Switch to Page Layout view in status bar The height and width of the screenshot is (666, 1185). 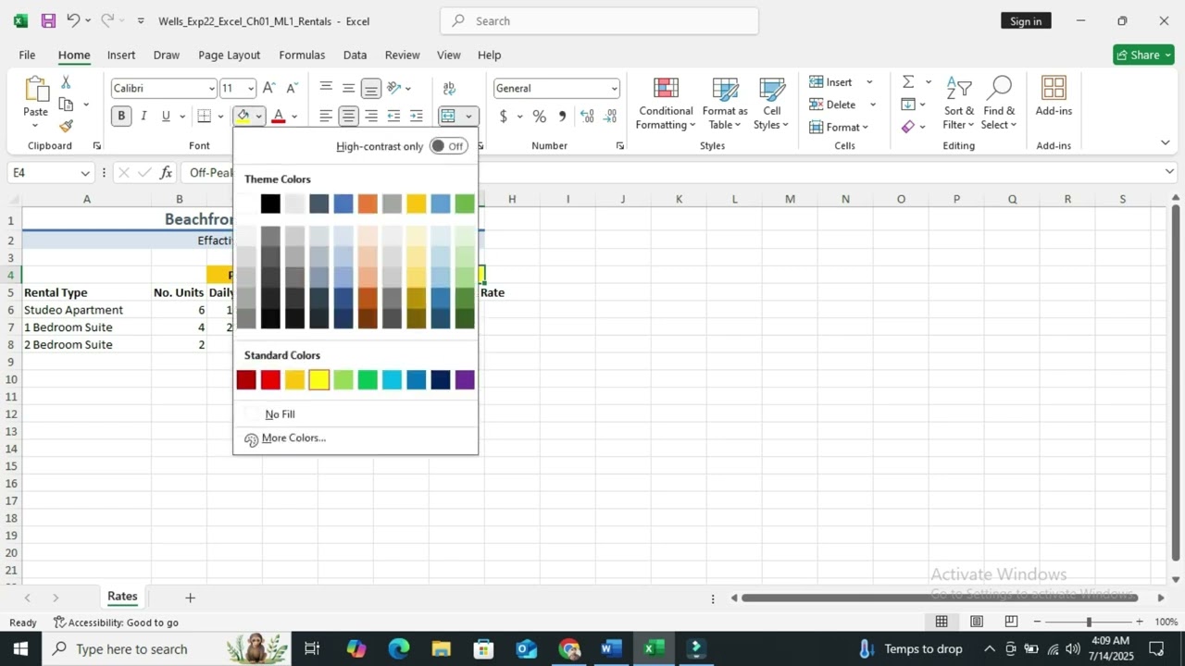[977, 622]
